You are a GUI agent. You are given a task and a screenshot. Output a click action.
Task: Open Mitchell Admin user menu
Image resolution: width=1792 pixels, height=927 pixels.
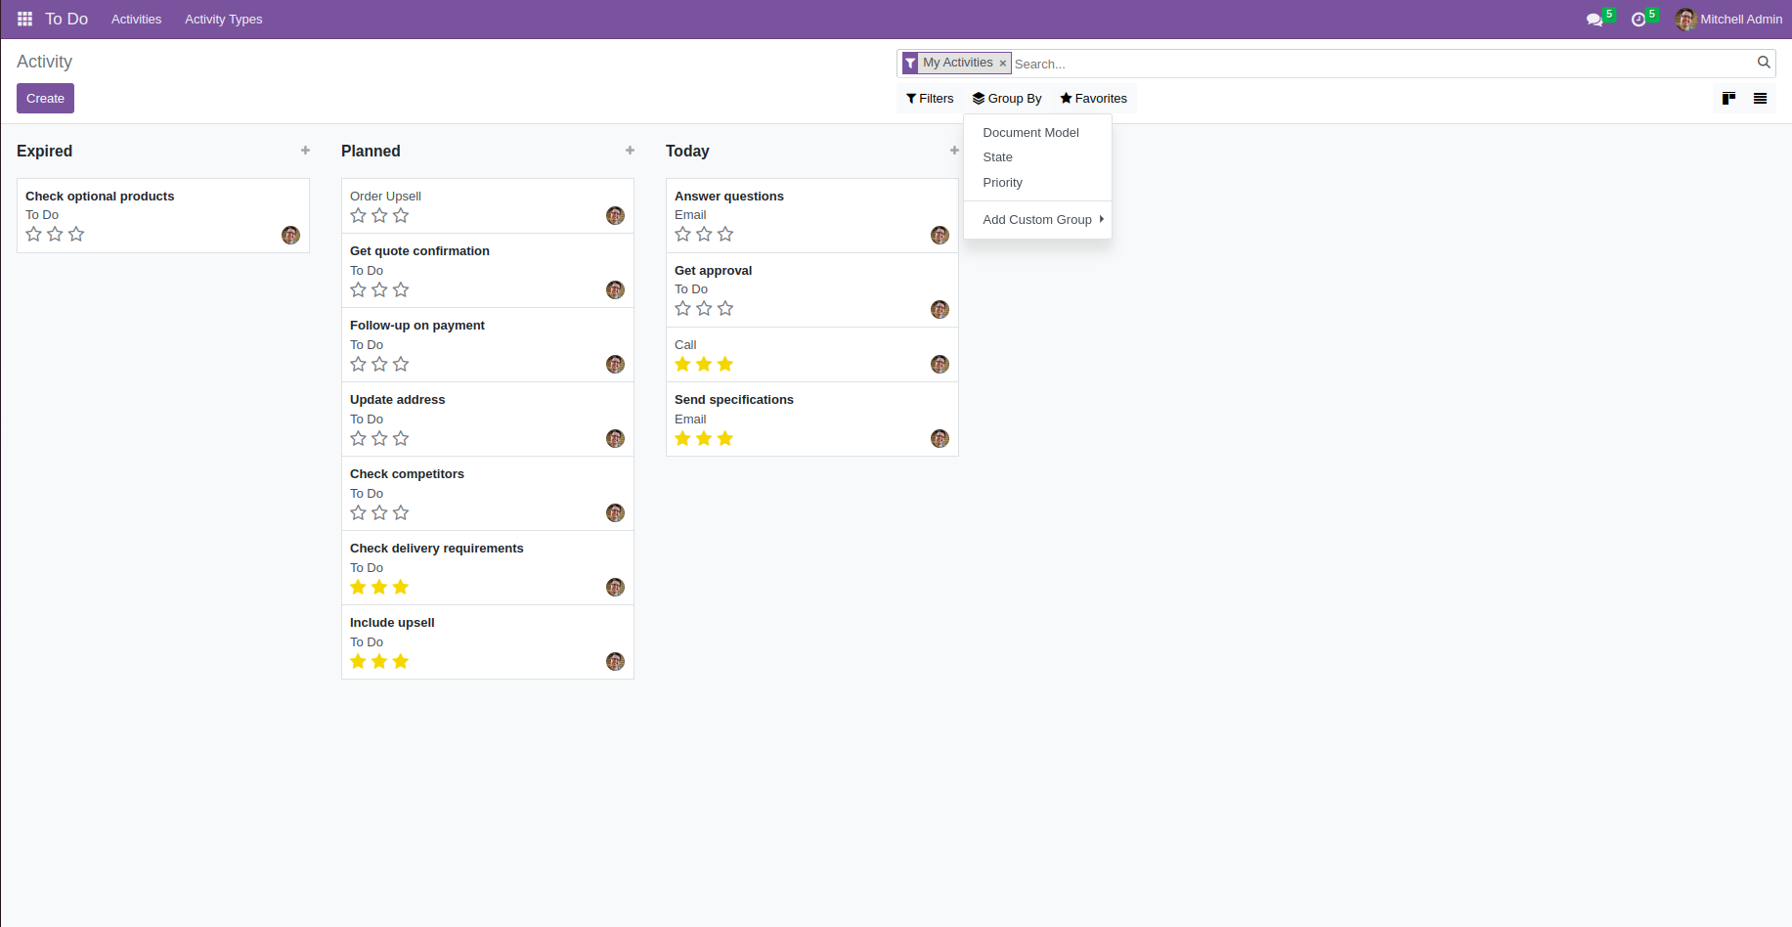click(x=1729, y=20)
